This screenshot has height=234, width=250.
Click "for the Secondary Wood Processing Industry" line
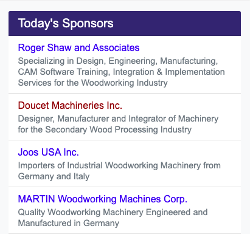click(105, 129)
